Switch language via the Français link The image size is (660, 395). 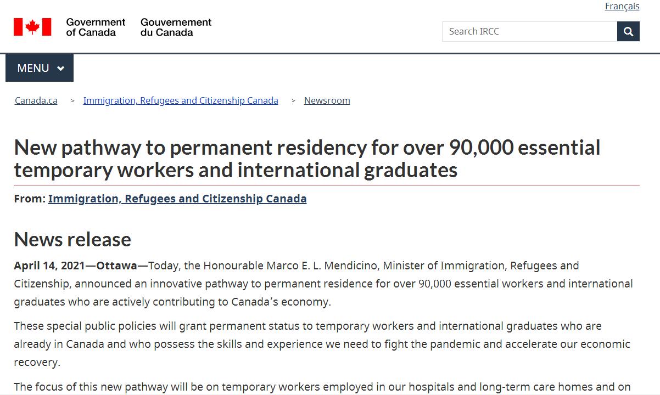click(x=622, y=7)
